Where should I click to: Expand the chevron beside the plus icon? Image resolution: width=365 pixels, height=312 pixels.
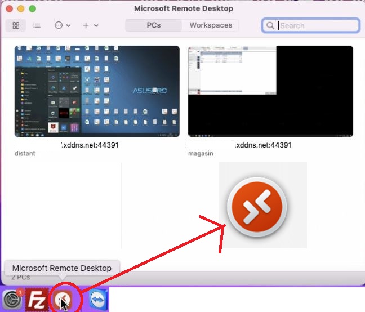click(96, 25)
